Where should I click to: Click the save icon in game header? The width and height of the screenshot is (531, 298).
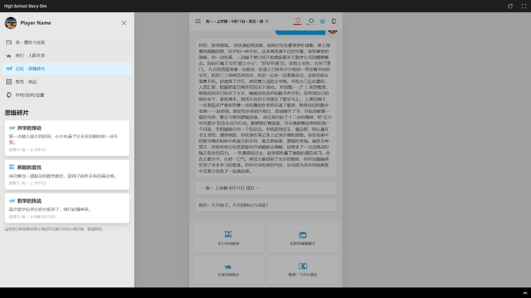tap(334, 21)
